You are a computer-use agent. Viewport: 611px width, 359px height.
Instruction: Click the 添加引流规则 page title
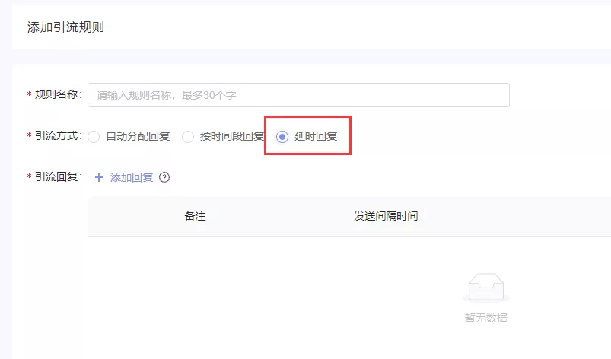(65, 27)
